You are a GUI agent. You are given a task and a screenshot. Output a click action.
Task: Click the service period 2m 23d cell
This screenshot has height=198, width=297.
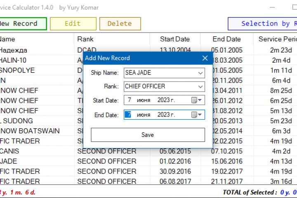coord(281,50)
